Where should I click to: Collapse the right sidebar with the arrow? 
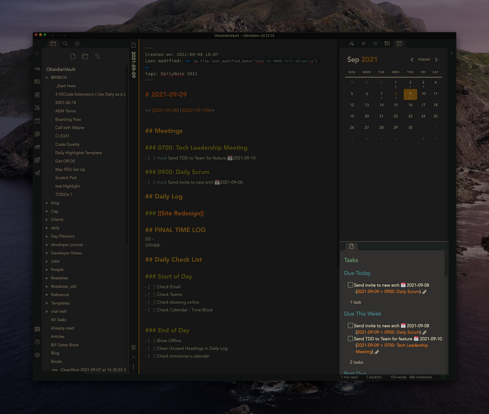click(x=451, y=53)
